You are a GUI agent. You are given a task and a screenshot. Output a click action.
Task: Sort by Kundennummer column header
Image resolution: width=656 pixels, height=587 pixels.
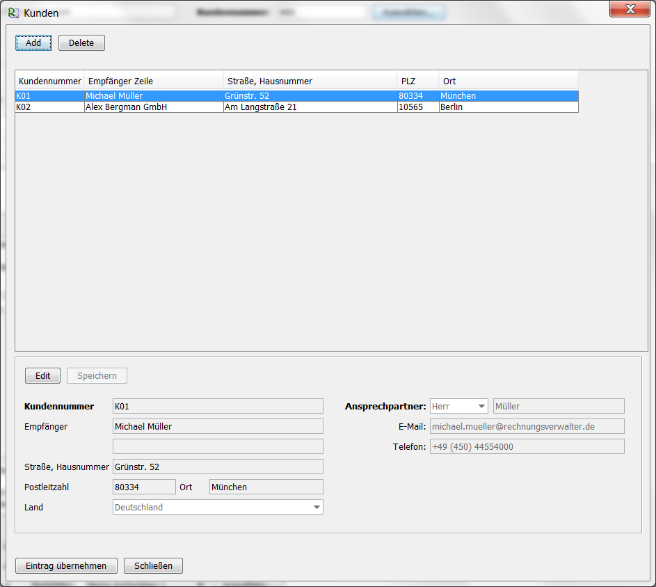pos(49,81)
